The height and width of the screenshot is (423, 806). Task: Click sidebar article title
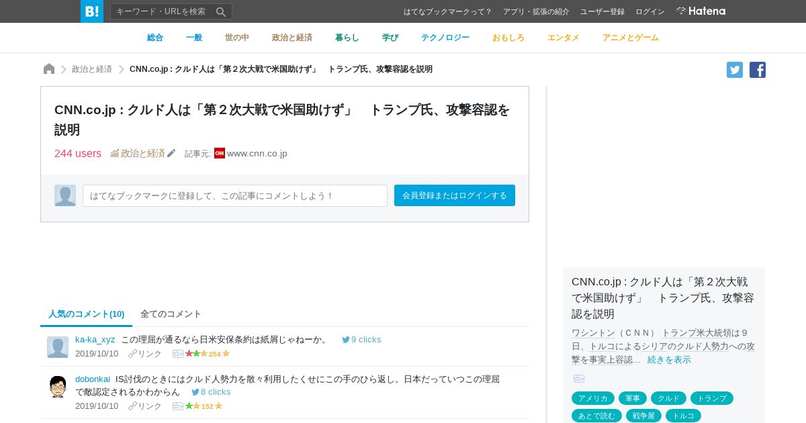tap(663, 297)
